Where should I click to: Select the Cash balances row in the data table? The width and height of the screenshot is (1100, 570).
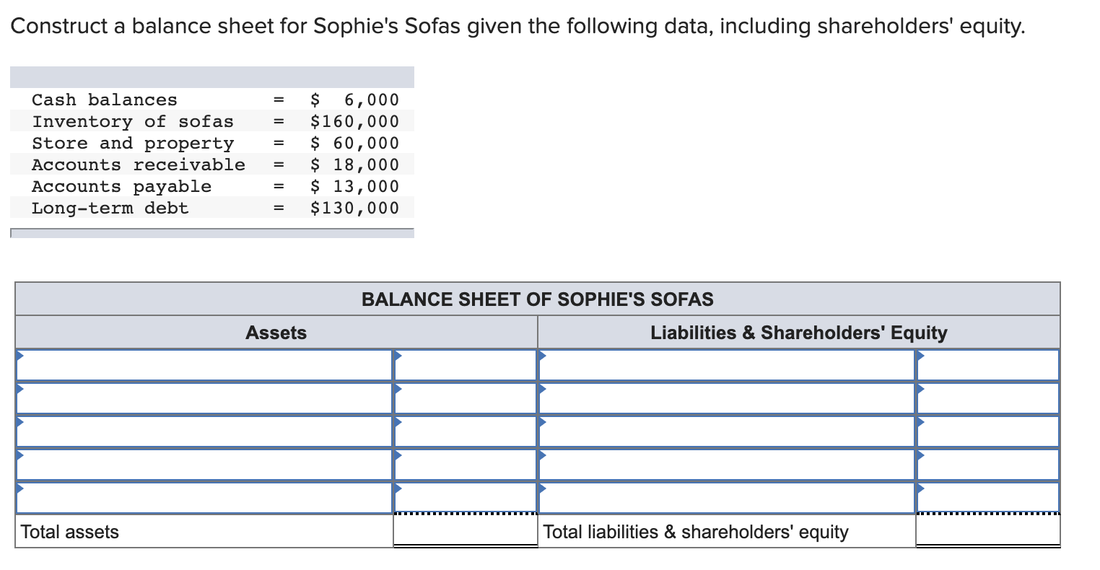tap(212, 100)
